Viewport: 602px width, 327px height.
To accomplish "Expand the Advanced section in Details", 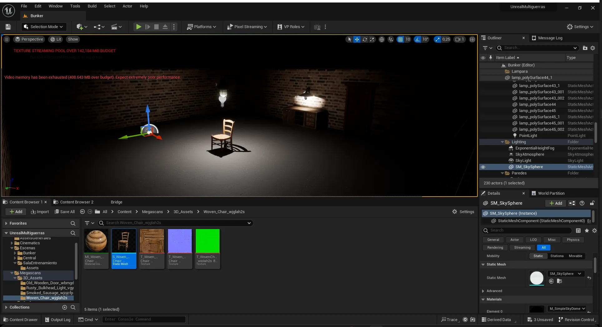I will click(483, 291).
